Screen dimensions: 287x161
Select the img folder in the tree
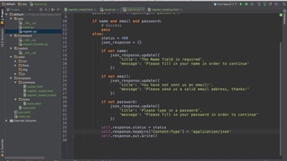(23, 70)
